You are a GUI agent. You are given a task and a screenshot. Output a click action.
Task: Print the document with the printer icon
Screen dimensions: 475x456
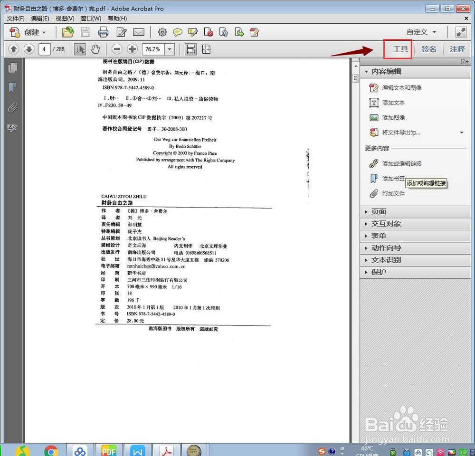103,32
